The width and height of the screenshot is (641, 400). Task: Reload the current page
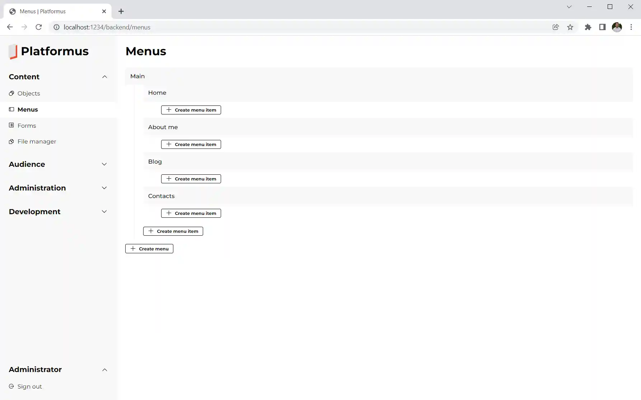[x=39, y=27]
